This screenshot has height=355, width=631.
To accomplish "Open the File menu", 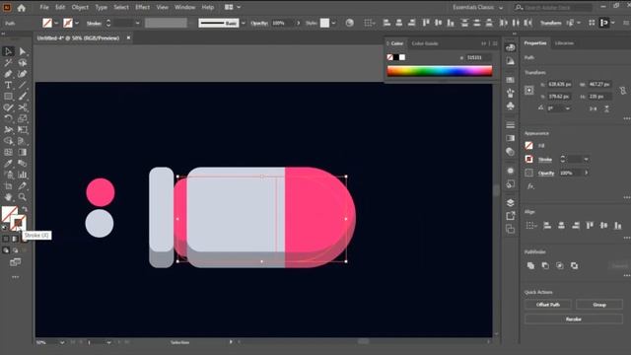I will 44,7.
